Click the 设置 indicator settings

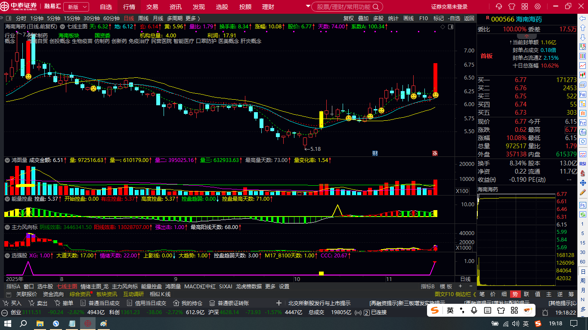click(x=284, y=286)
